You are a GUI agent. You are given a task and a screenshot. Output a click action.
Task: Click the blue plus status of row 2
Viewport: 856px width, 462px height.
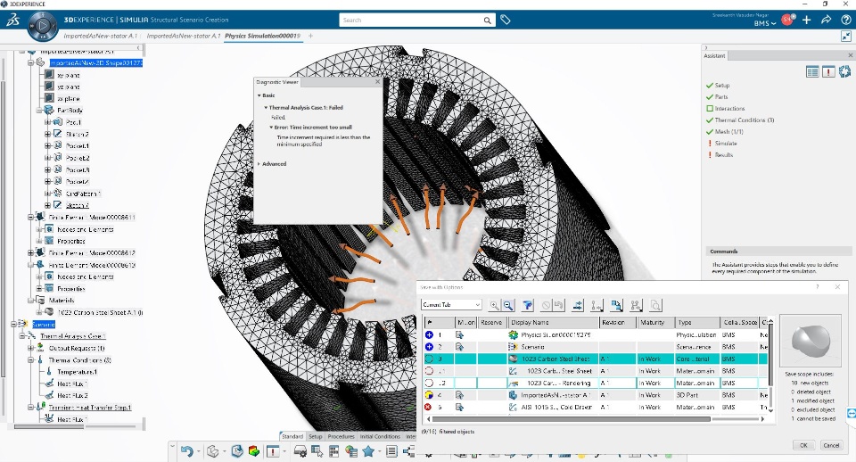click(x=429, y=347)
